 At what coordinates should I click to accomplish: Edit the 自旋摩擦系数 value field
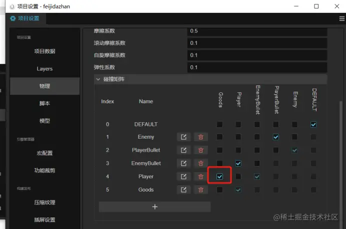click(x=257, y=55)
